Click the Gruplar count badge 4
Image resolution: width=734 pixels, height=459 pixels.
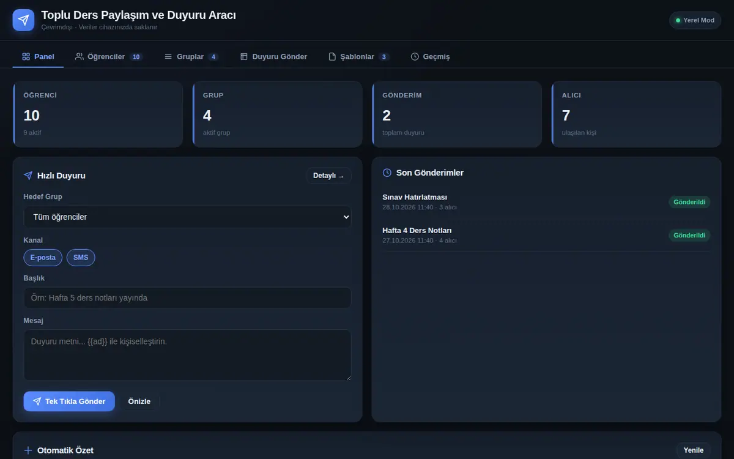click(213, 57)
